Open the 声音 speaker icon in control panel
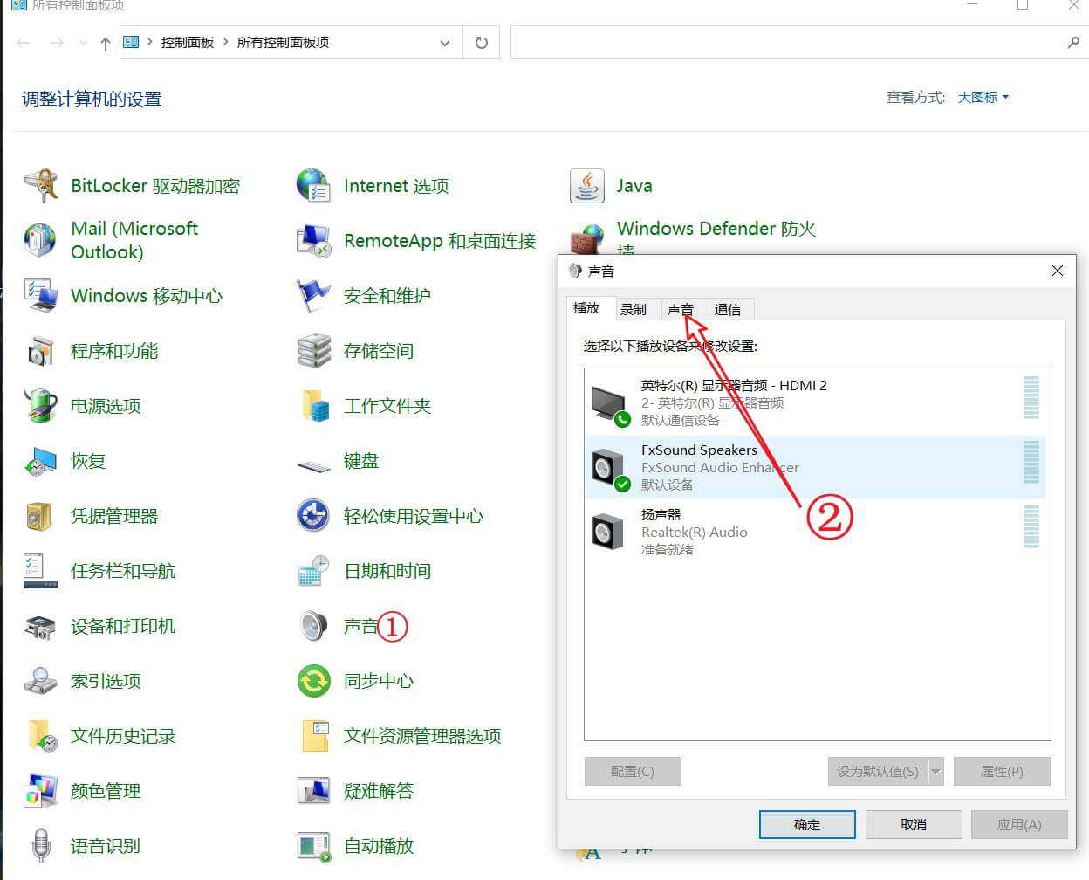Screen dimensions: 1089x880 pyautogui.click(x=313, y=626)
